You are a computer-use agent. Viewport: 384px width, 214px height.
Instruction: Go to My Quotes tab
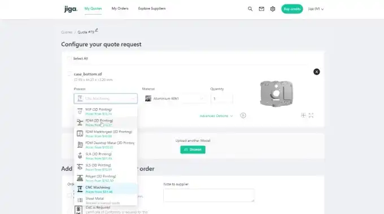pyautogui.click(x=93, y=8)
